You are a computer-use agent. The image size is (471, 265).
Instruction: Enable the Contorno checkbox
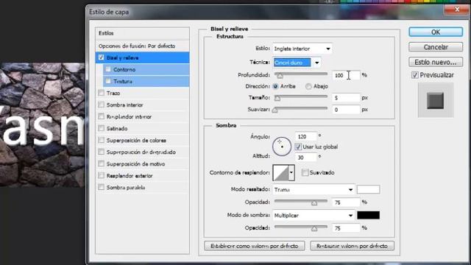(108, 69)
